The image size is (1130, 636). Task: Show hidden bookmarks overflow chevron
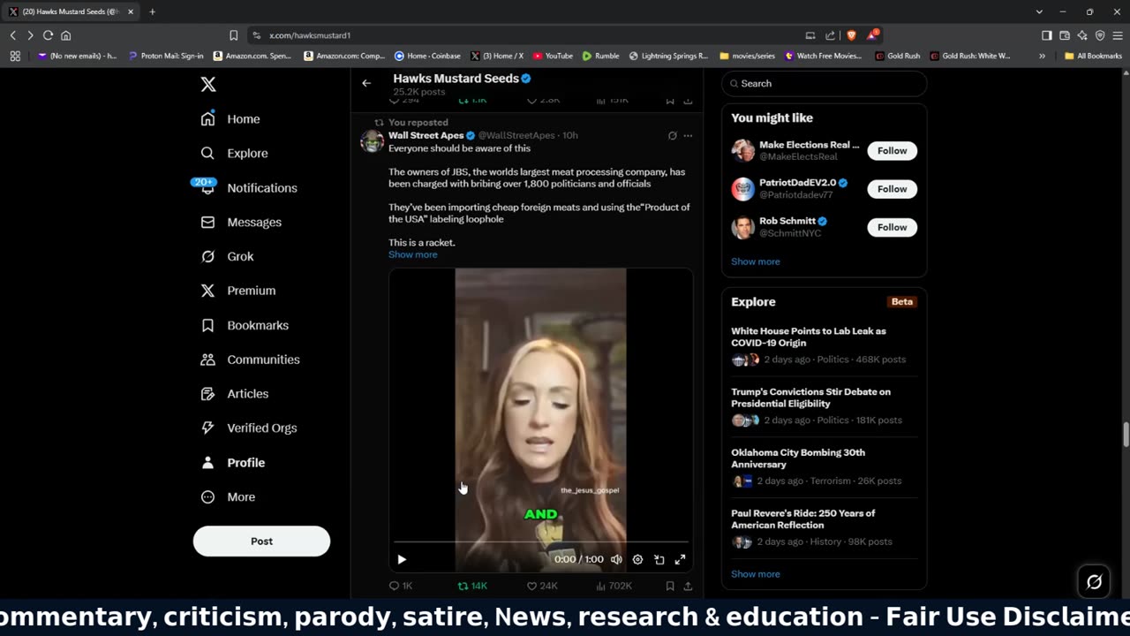[1042, 56]
